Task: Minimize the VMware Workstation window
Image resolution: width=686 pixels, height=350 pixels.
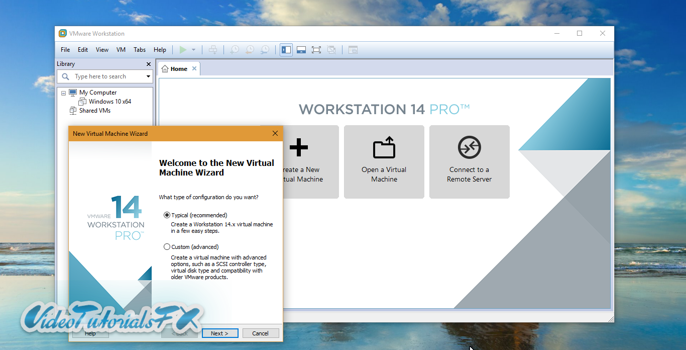Action: (x=556, y=34)
